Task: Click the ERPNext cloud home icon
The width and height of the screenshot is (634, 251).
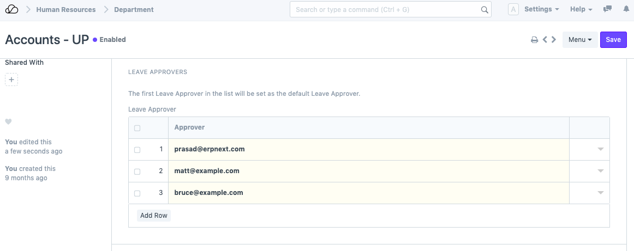Action: coord(11,9)
